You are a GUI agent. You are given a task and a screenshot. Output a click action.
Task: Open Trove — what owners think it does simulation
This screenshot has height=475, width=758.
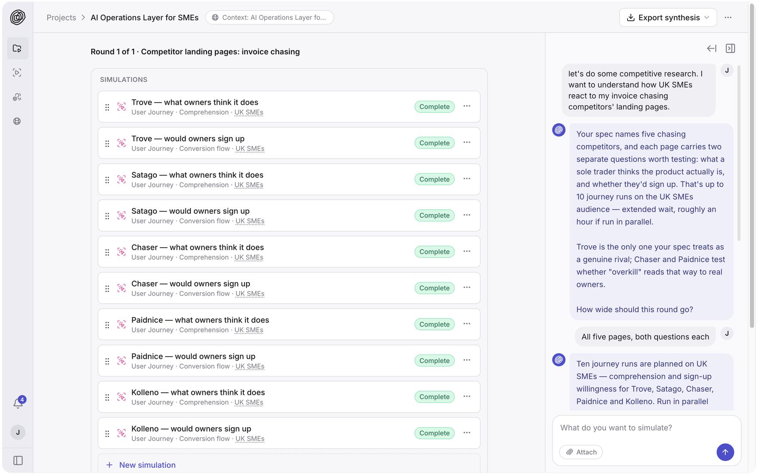(289, 107)
